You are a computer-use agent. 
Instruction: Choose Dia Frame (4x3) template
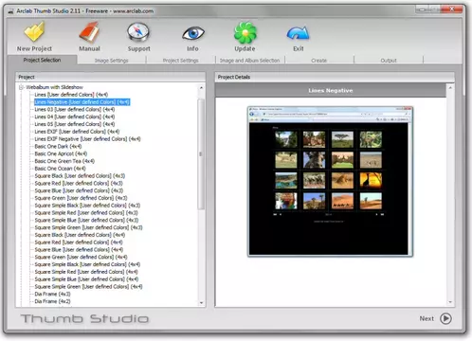52,294
